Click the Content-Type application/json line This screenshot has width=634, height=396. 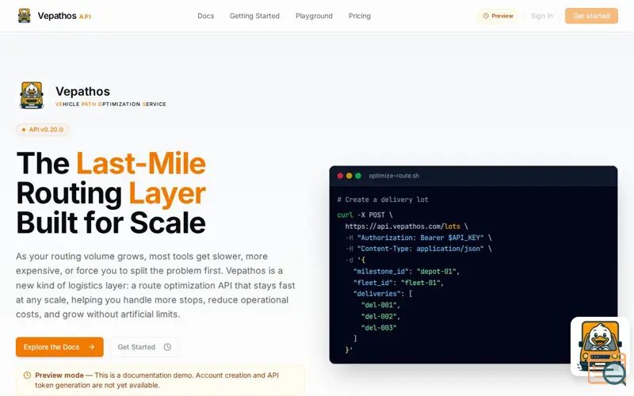[x=418, y=249]
